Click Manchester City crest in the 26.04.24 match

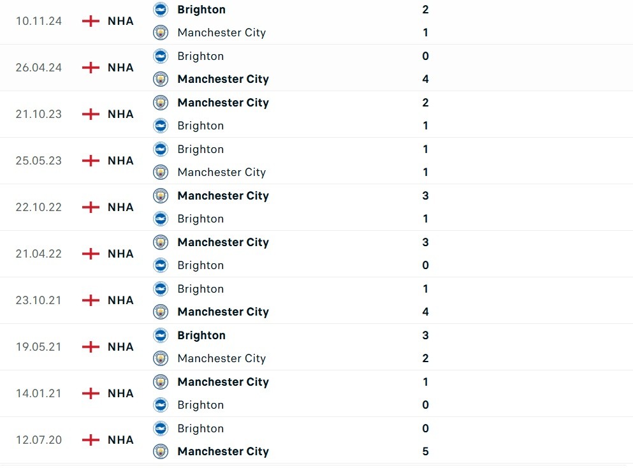161,79
